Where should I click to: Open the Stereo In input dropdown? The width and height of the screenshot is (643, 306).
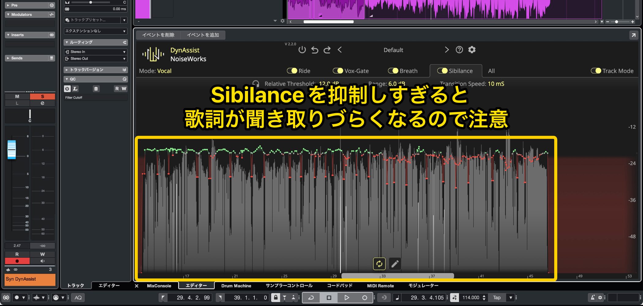(x=96, y=52)
